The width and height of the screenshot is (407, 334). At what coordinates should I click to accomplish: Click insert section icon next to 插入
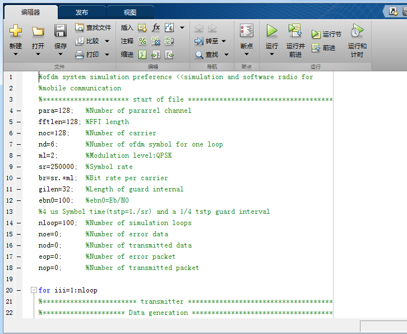click(142, 28)
